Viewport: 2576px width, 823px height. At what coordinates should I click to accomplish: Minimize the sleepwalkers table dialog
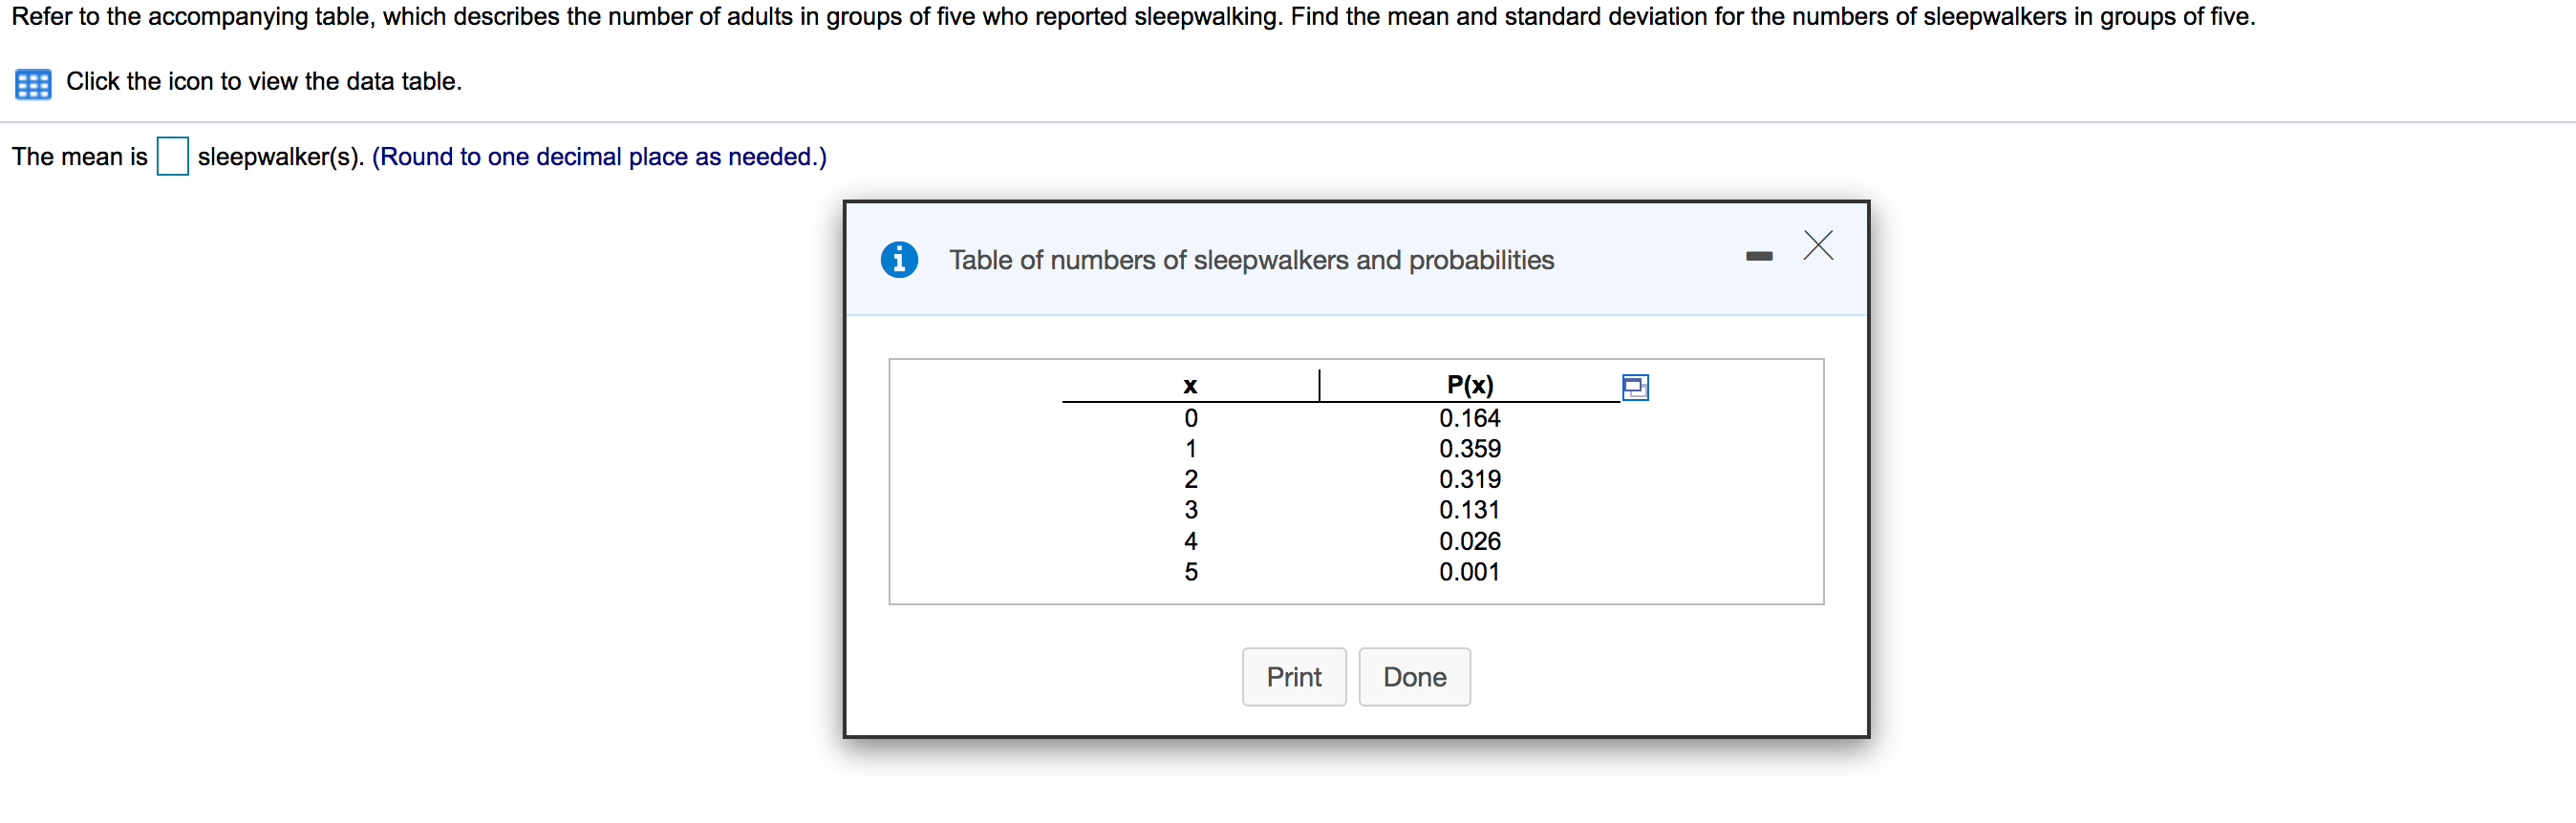pyautogui.click(x=1759, y=257)
